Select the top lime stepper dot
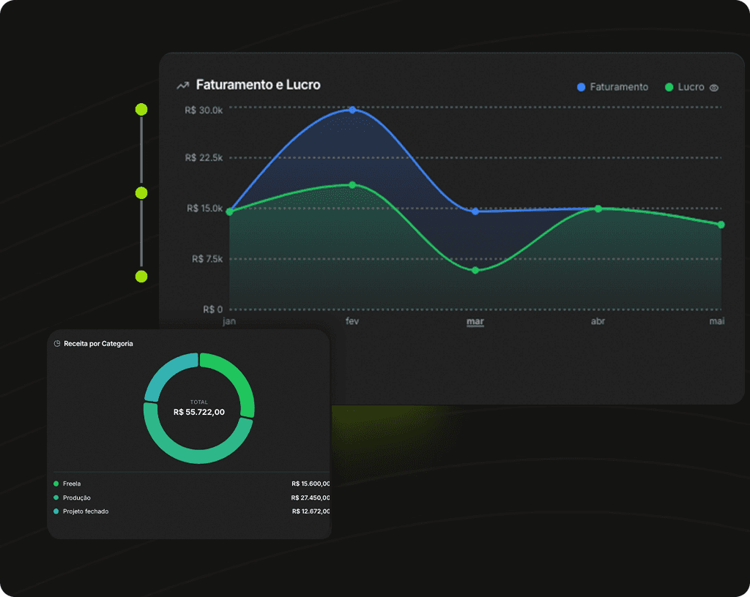The width and height of the screenshot is (750, 597). [x=141, y=109]
